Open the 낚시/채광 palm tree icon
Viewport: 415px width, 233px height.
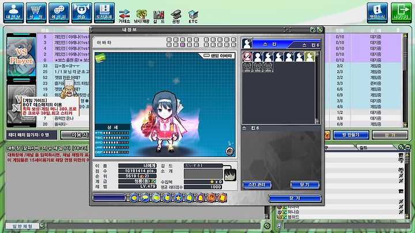142,16
